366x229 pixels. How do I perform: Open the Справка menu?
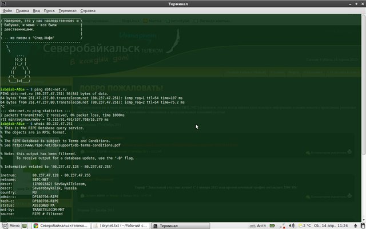[88, 10]
